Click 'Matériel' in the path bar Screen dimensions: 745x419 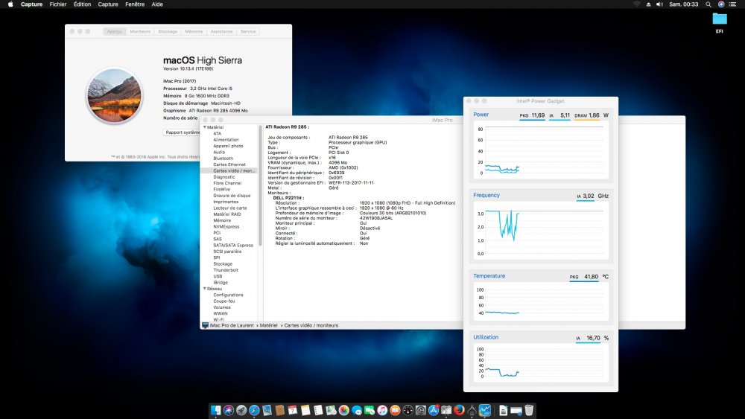click(268, 325)
